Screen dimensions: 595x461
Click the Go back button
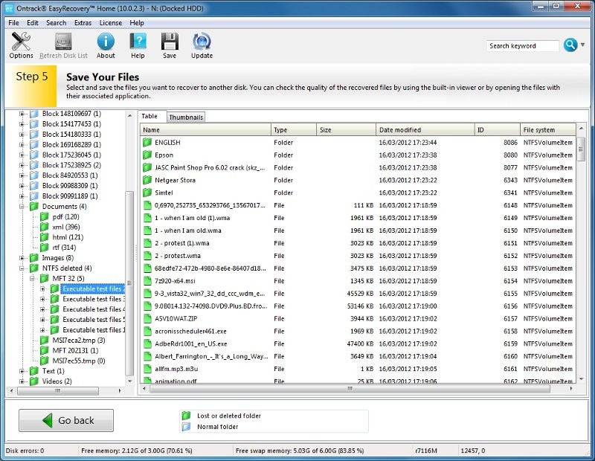click(66, 420)
